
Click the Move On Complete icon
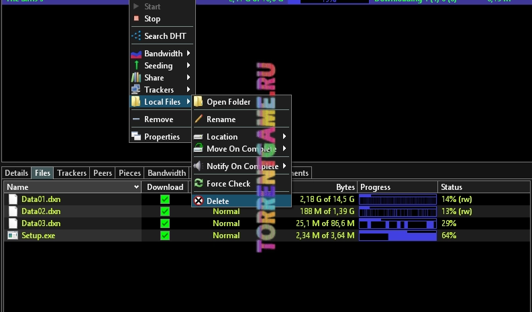[199, 148]
